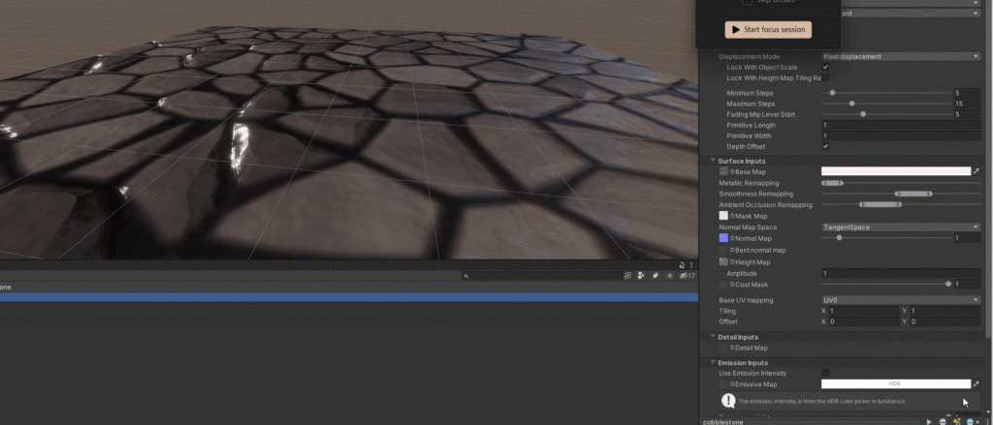The height and width of the screenshot is (425, 993).
Task: Click the favorites star icon beside search
Action: 670,276
